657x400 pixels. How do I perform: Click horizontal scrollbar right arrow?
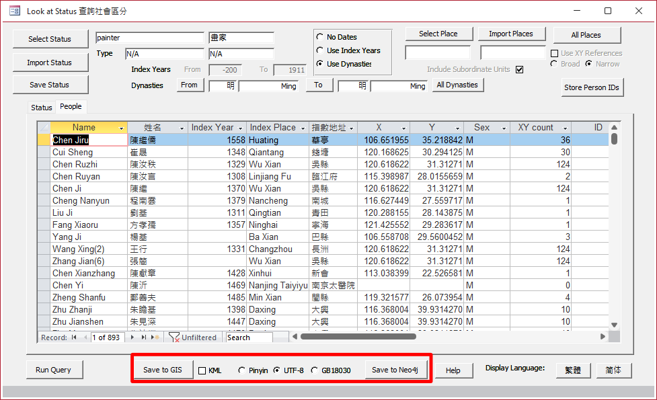pyautogui.click(x=603, y=337)
